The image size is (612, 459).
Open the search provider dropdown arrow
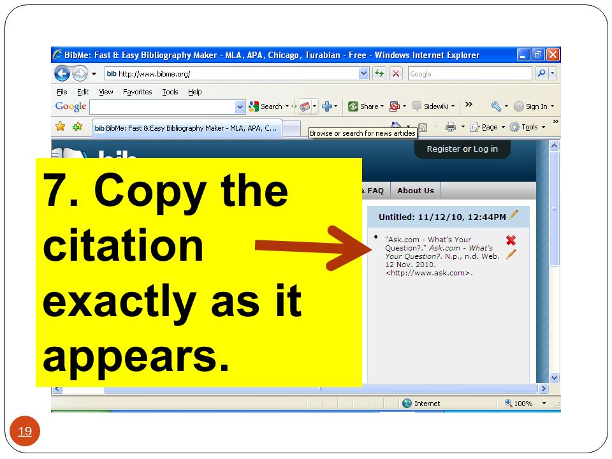[x=552, y=73]
